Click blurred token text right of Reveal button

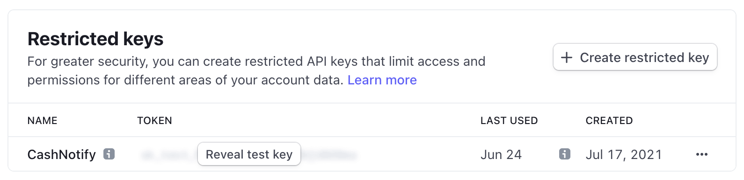click(x=329, y=154)
